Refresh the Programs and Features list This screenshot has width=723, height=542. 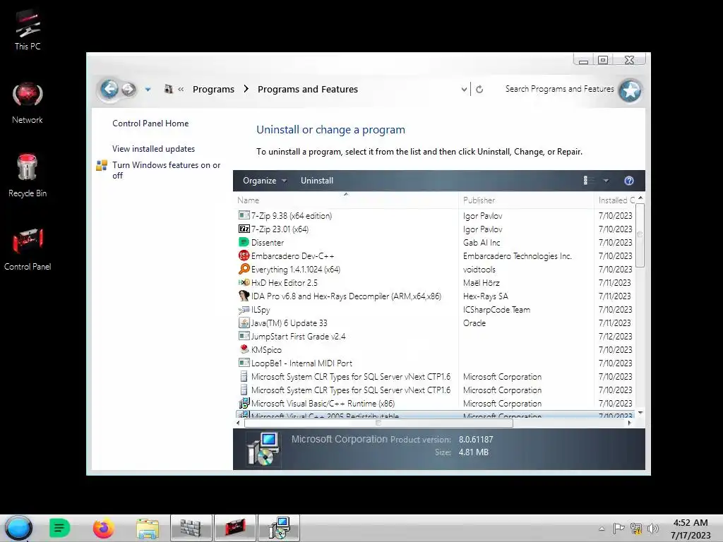click(479, 90)
